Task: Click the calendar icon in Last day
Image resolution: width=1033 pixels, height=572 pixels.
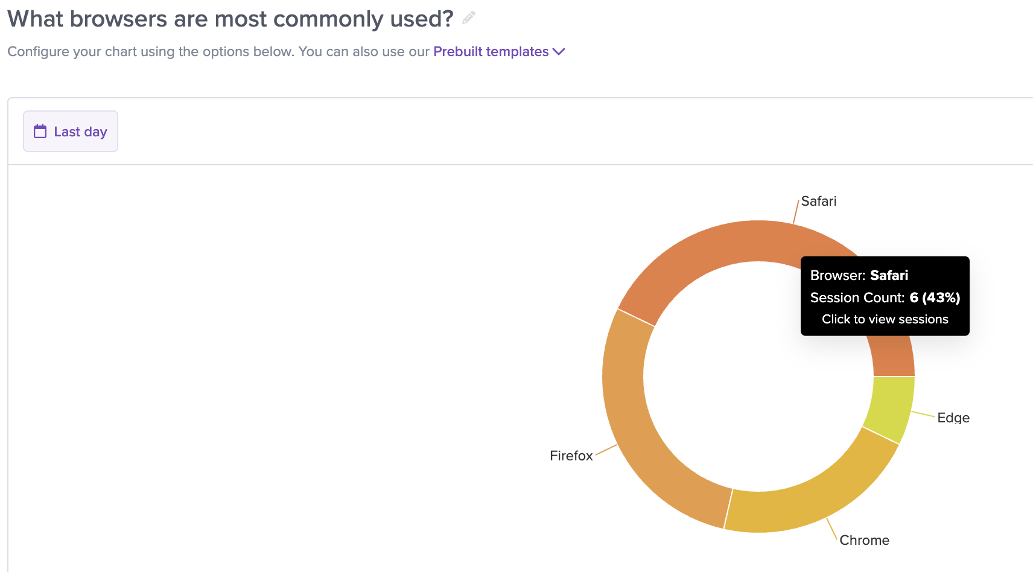Action: click(40, 132)
